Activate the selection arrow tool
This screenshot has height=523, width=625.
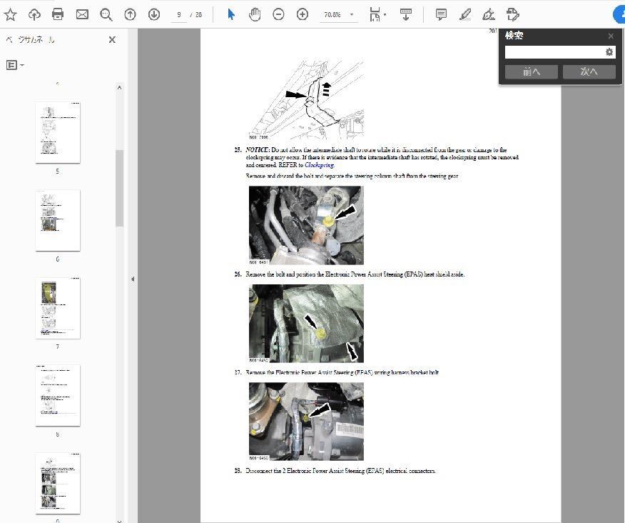(230, 15)
